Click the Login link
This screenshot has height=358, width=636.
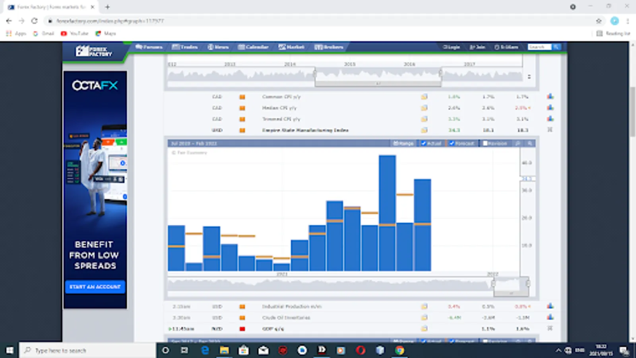coord(452,47)
